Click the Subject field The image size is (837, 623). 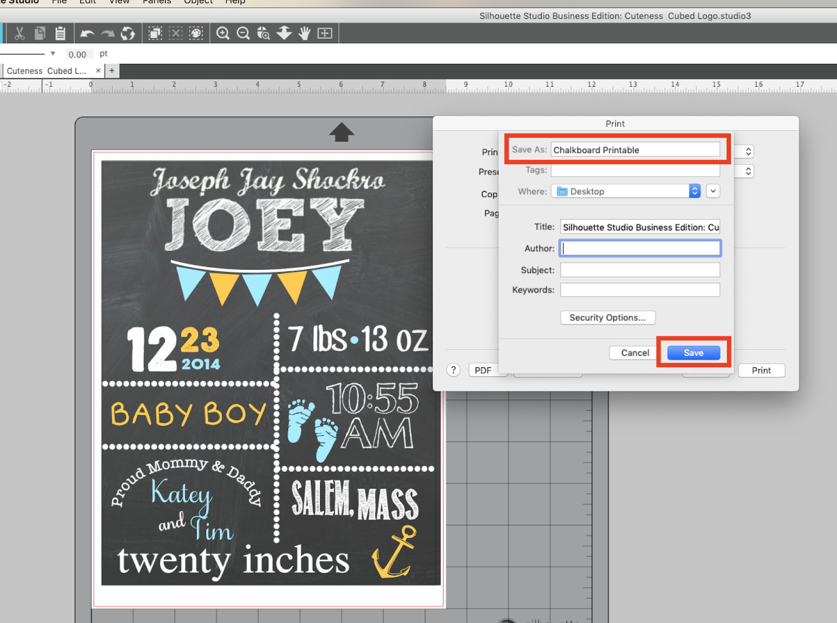point(640,270)
